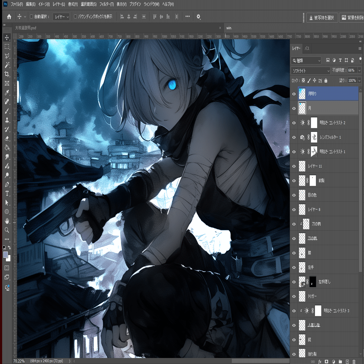Hide the 目の色 layer
This screenshot has height=364, width=364.
click(x=294, y=195)
